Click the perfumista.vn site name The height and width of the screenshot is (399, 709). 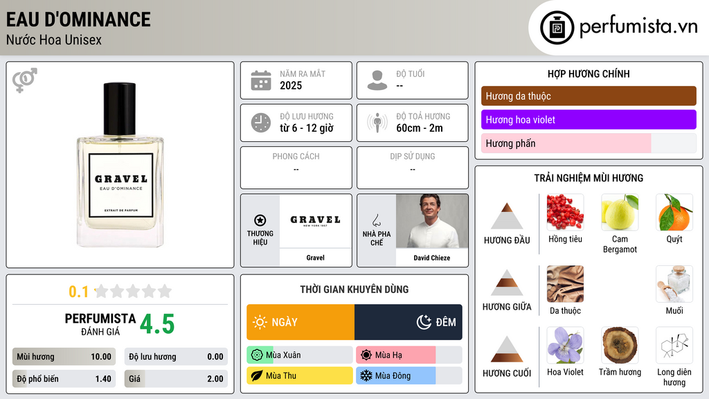[638, 27]
